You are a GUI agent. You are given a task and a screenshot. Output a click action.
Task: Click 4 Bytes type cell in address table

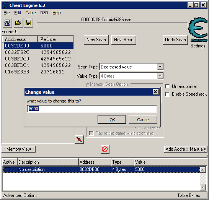pos(119,169)
